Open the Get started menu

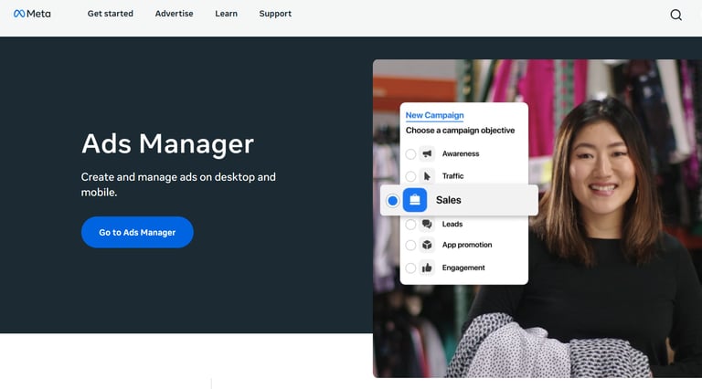click(110, 14)
